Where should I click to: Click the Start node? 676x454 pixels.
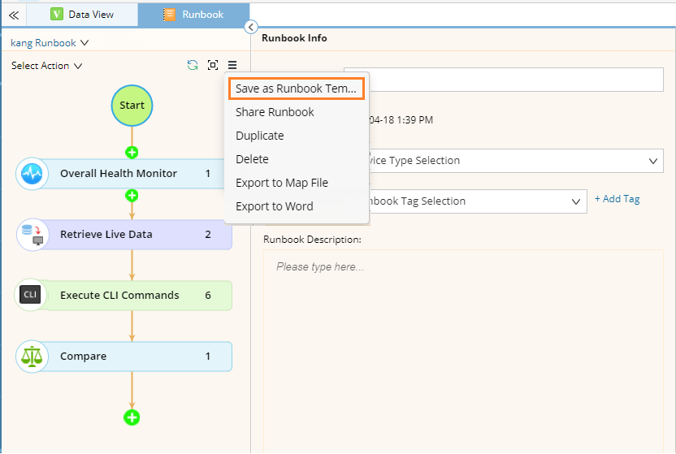point(132,106)
